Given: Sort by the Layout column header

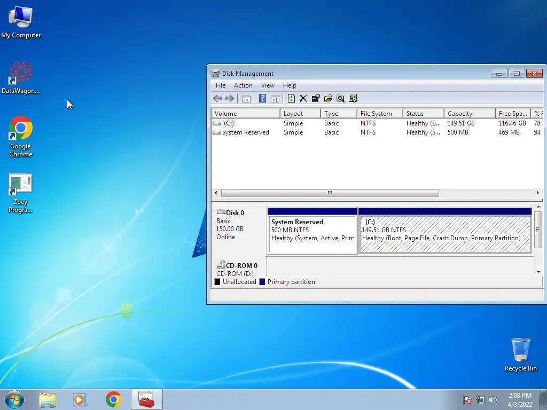Looking at the screenshot, I should pyautogui.click(x=300, y=114).
